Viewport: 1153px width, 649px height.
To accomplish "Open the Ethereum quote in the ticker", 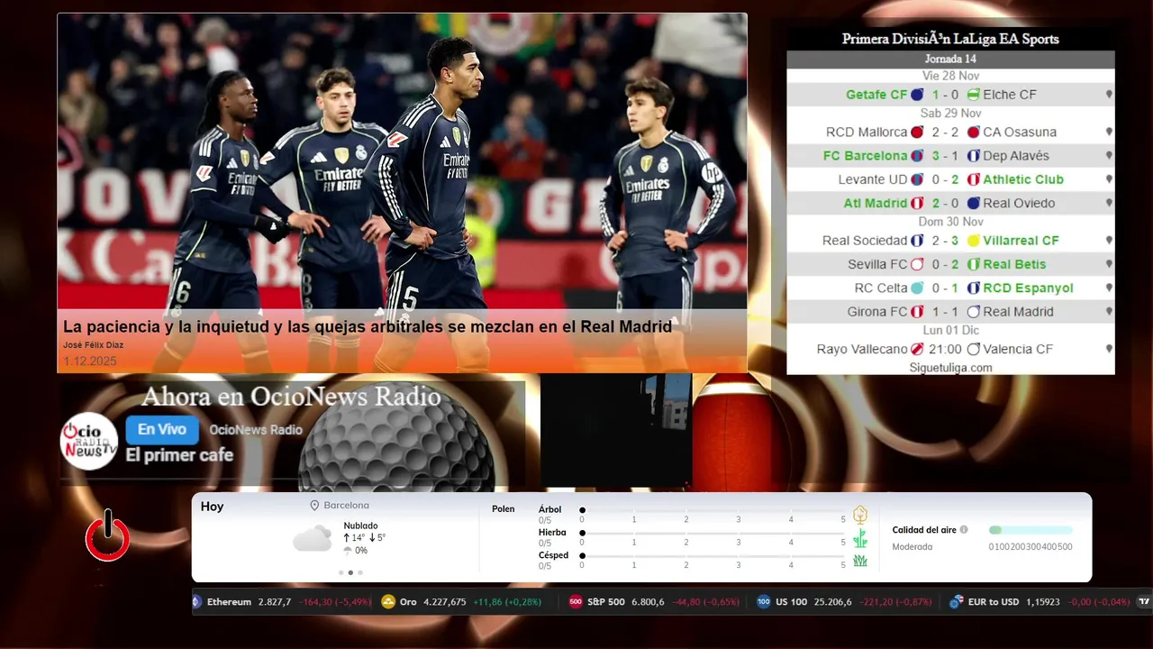I will (282, 601).
